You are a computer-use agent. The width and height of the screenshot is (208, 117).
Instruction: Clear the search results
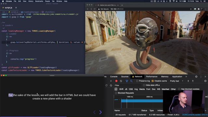111,85
